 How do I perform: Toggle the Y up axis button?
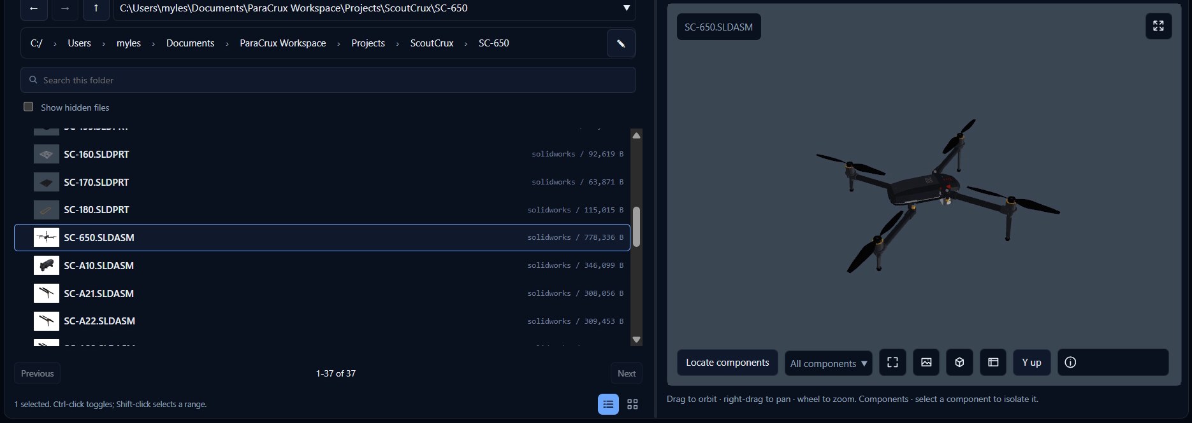(x=1031, y=363)
